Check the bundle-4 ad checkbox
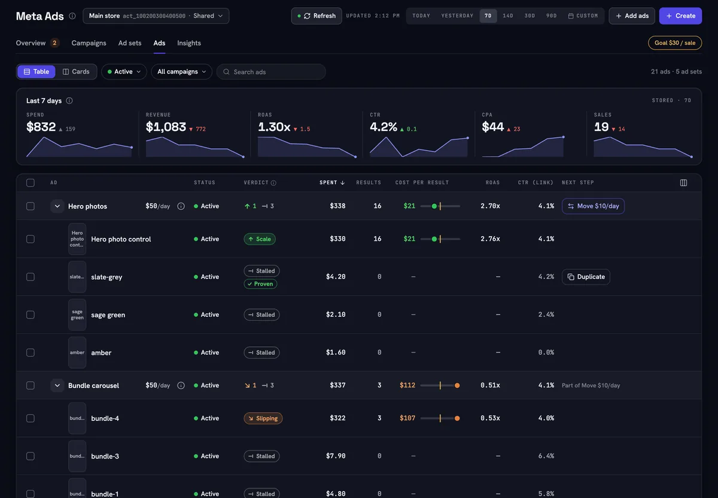Image resolution: width=718 pixels, height=498 pixels. pos(31,418)
